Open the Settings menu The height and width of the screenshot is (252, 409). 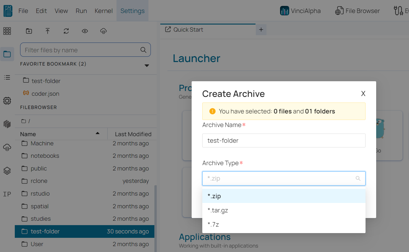coord(132,11)
